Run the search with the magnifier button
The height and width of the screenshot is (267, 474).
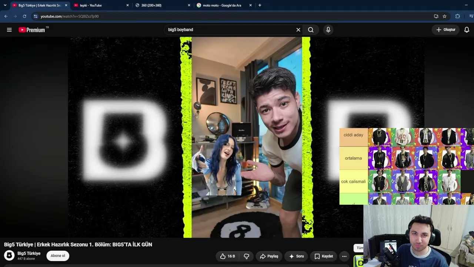[311, 30]
